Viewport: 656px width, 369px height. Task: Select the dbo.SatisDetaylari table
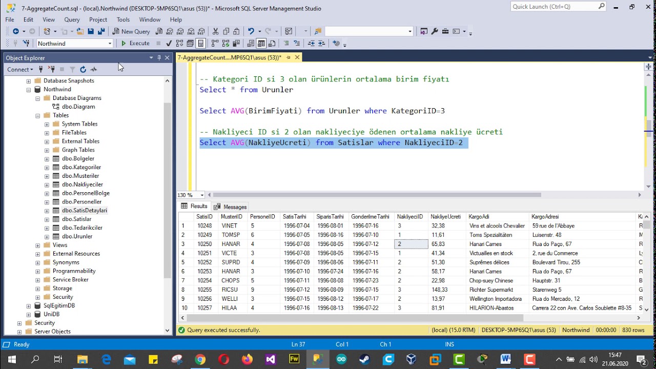pos(85,210)
